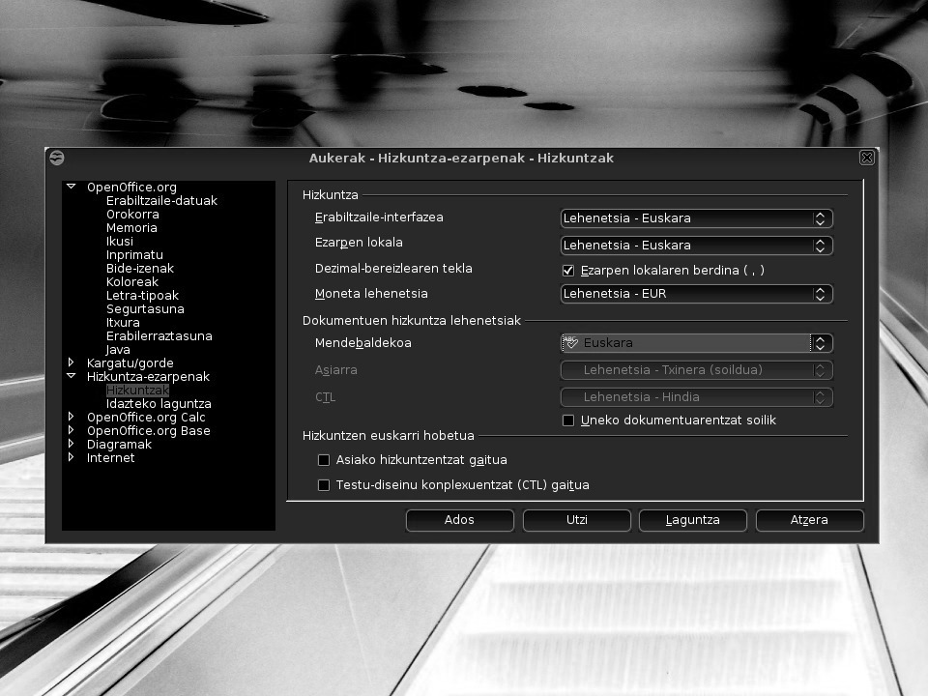This screenshot has width=928, height=696.
Task: Select Segurtasuna in the options tree
Action: [145, 309]
